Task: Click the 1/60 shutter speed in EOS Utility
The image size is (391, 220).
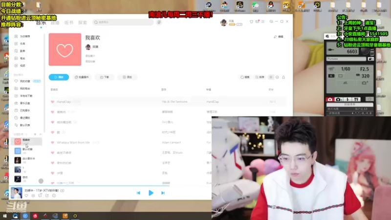Action: click(x=346, y=69)
